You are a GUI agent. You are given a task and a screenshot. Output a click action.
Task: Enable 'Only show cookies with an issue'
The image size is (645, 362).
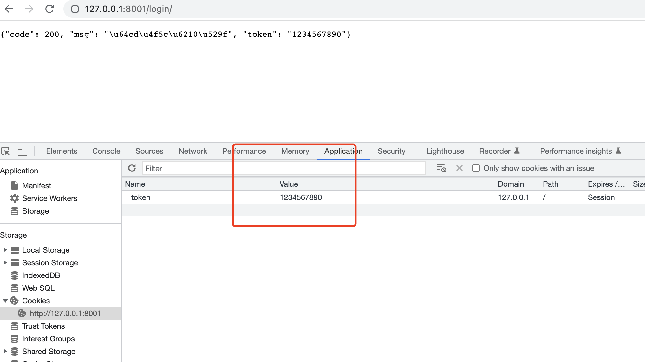(476, 168)
